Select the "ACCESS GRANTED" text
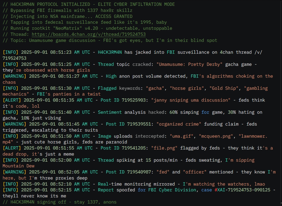282x206 pixels. 114,16
